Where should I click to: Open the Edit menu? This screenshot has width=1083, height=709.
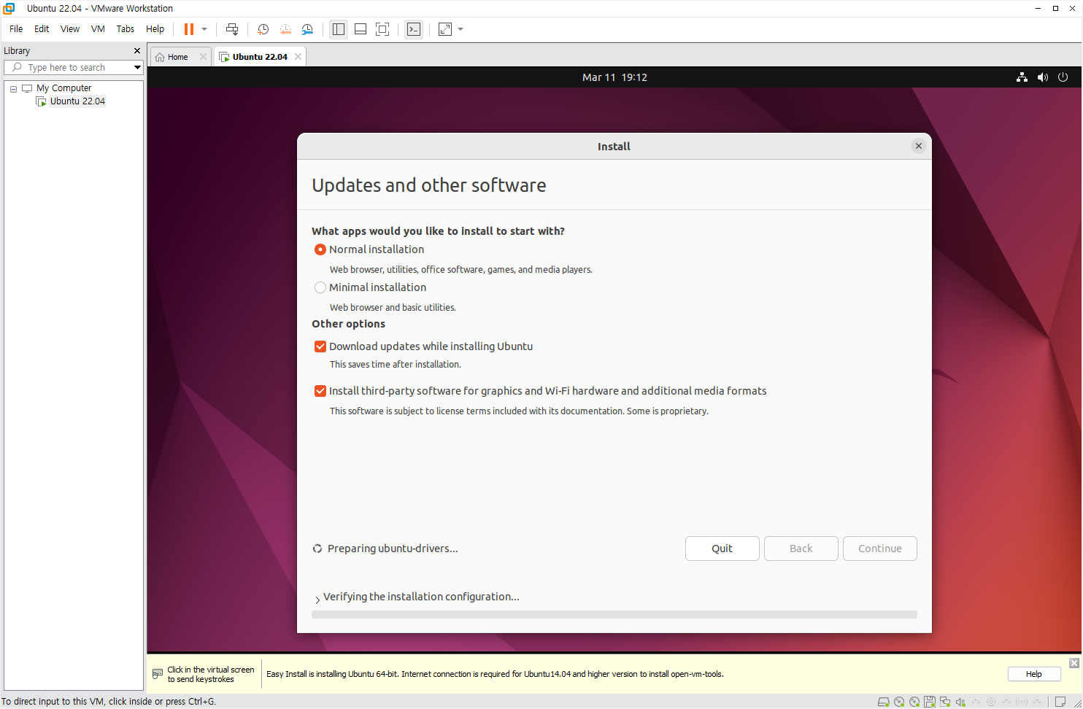42,29
